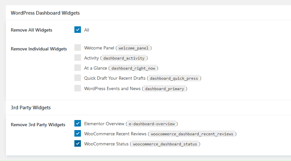Click the dashboard_activity code slug
This screenshot has height=161, width=291.
(124, 58)
